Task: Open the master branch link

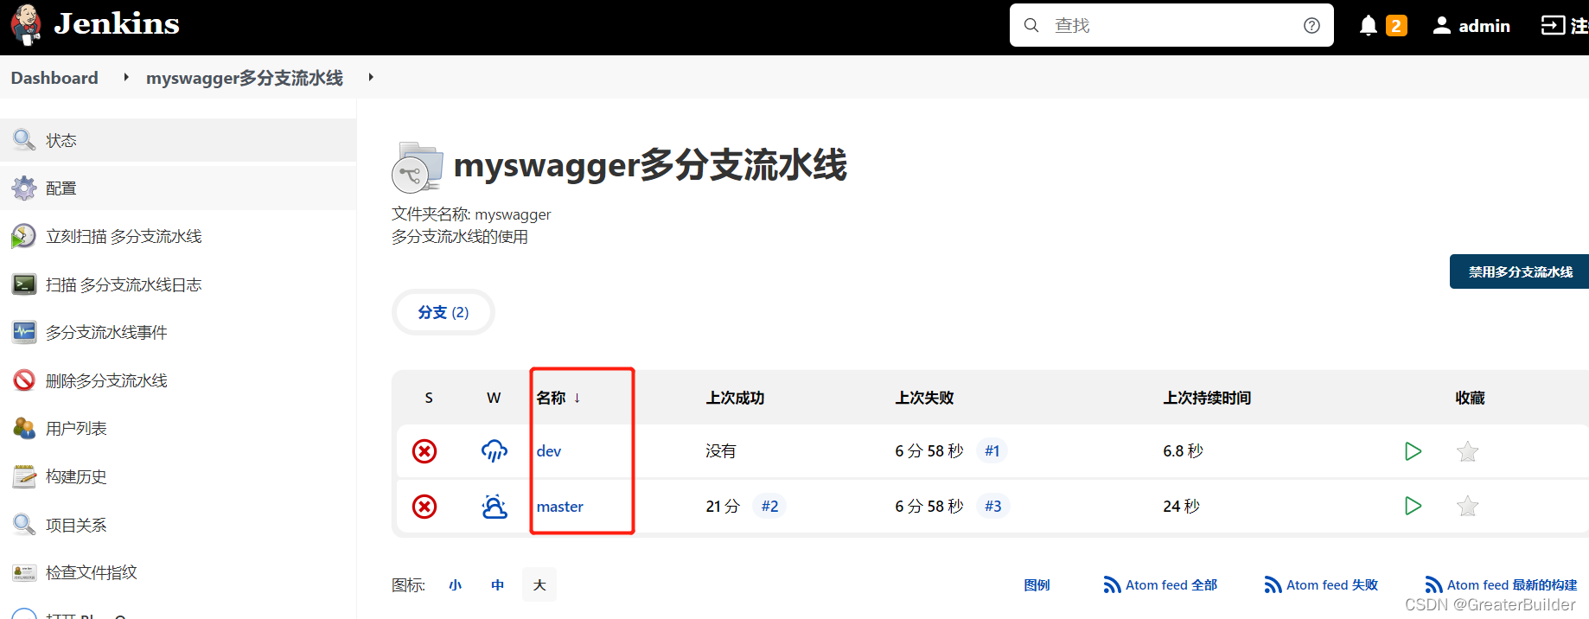Action: [x=559, y=506]
